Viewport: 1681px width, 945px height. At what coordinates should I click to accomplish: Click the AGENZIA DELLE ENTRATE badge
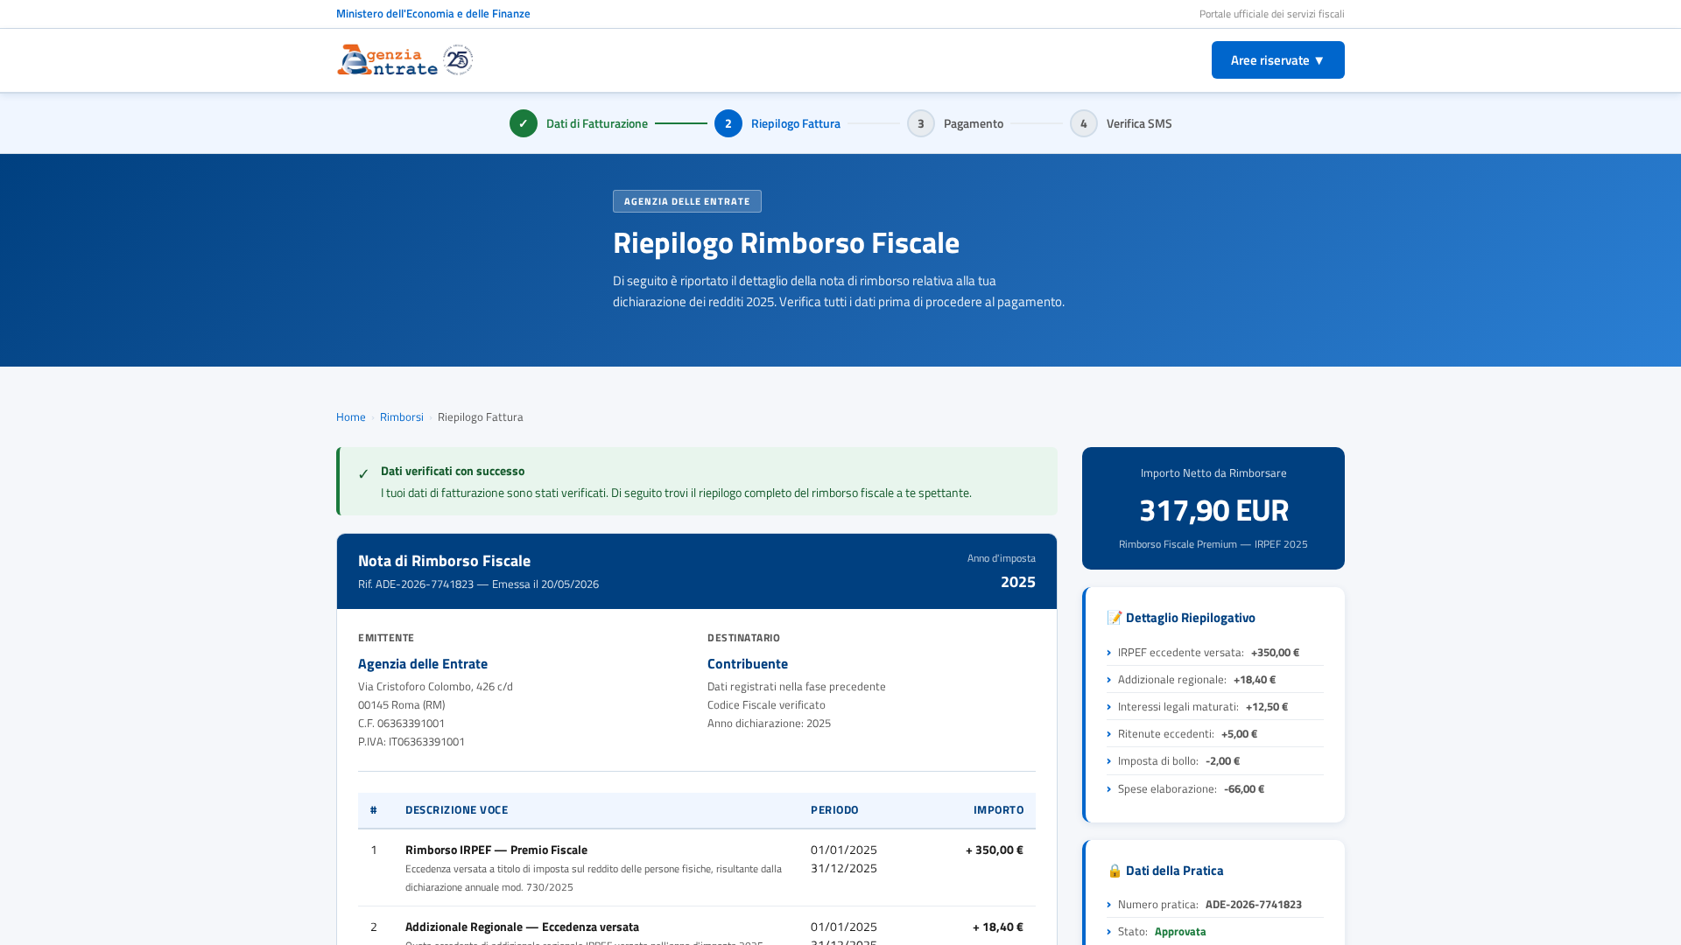click(x=687, y=201)
